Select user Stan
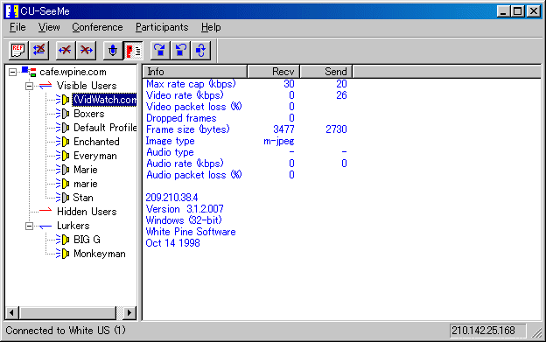 [83, 198]
